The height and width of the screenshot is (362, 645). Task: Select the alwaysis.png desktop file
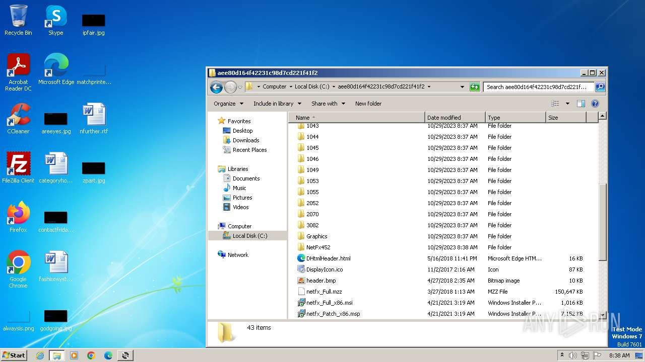(x=18, y=320)
